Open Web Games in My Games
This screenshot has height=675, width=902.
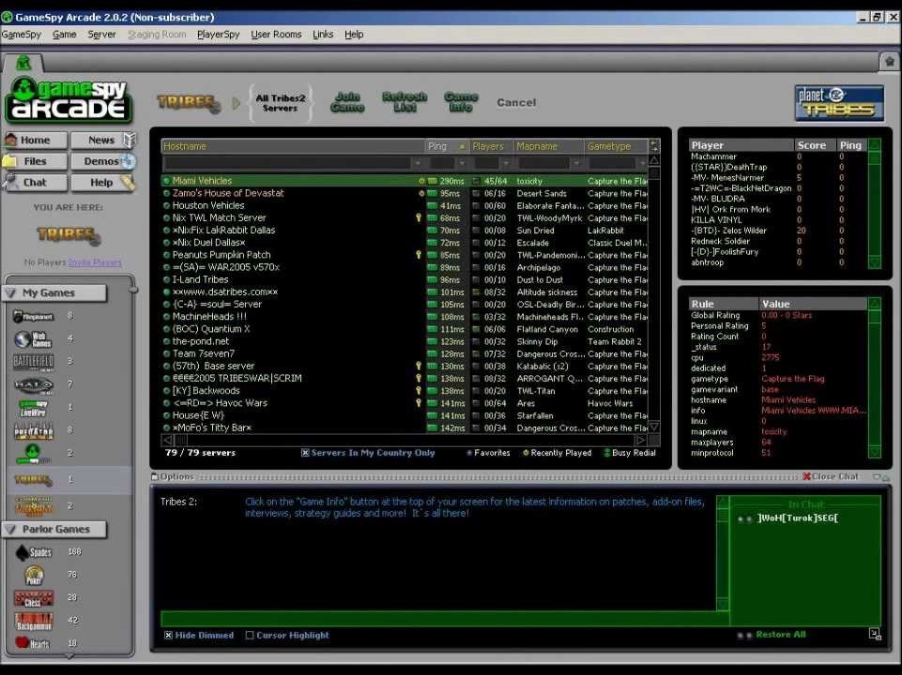34,339
